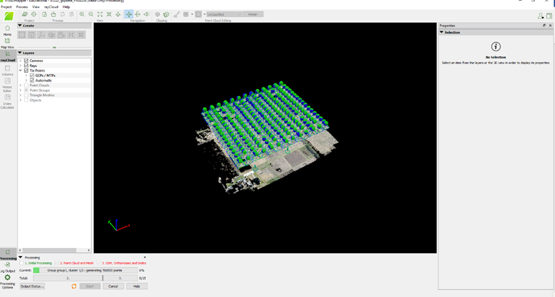Open the Log Output panel
The image size is (555, 297).
tap(8, 268)
